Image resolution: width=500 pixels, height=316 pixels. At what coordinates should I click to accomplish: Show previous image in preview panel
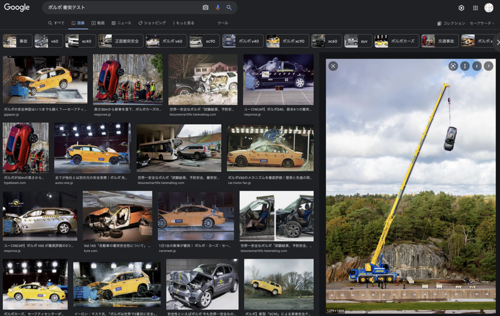point(477,66)
